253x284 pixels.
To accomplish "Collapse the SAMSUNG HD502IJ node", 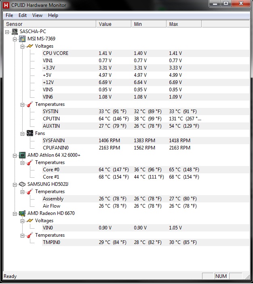I will click(15, 185).
